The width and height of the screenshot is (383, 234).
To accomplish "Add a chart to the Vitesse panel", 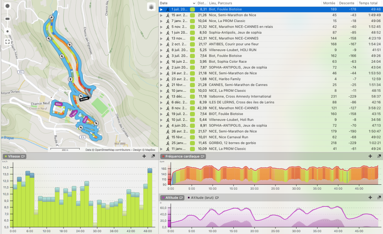I will 144,156.
